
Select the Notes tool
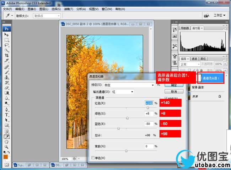pyautogui.click(x=6, y=131)
